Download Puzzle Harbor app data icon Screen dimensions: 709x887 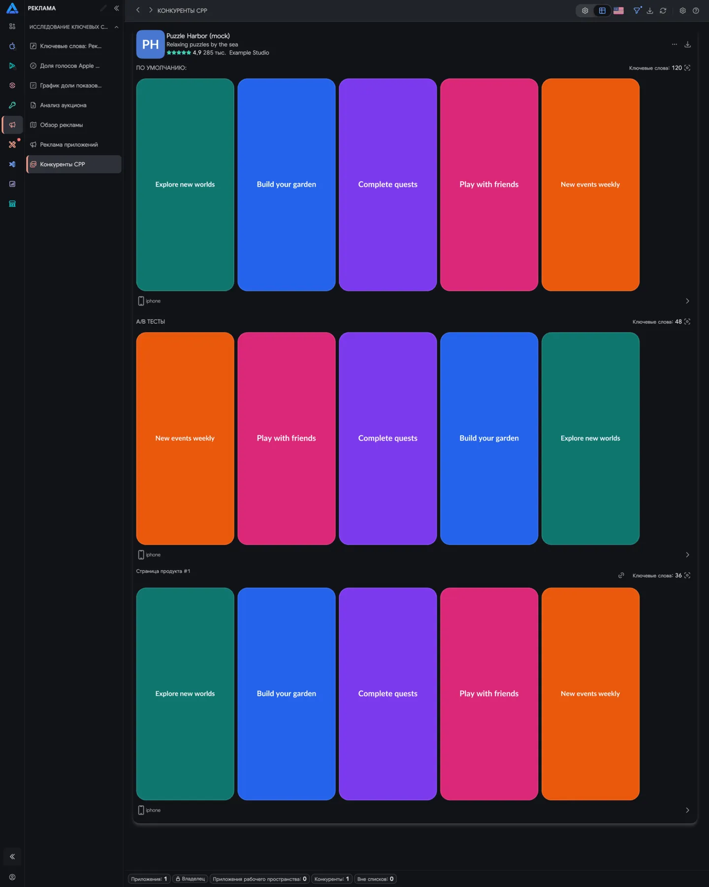(x=688, y=44)
